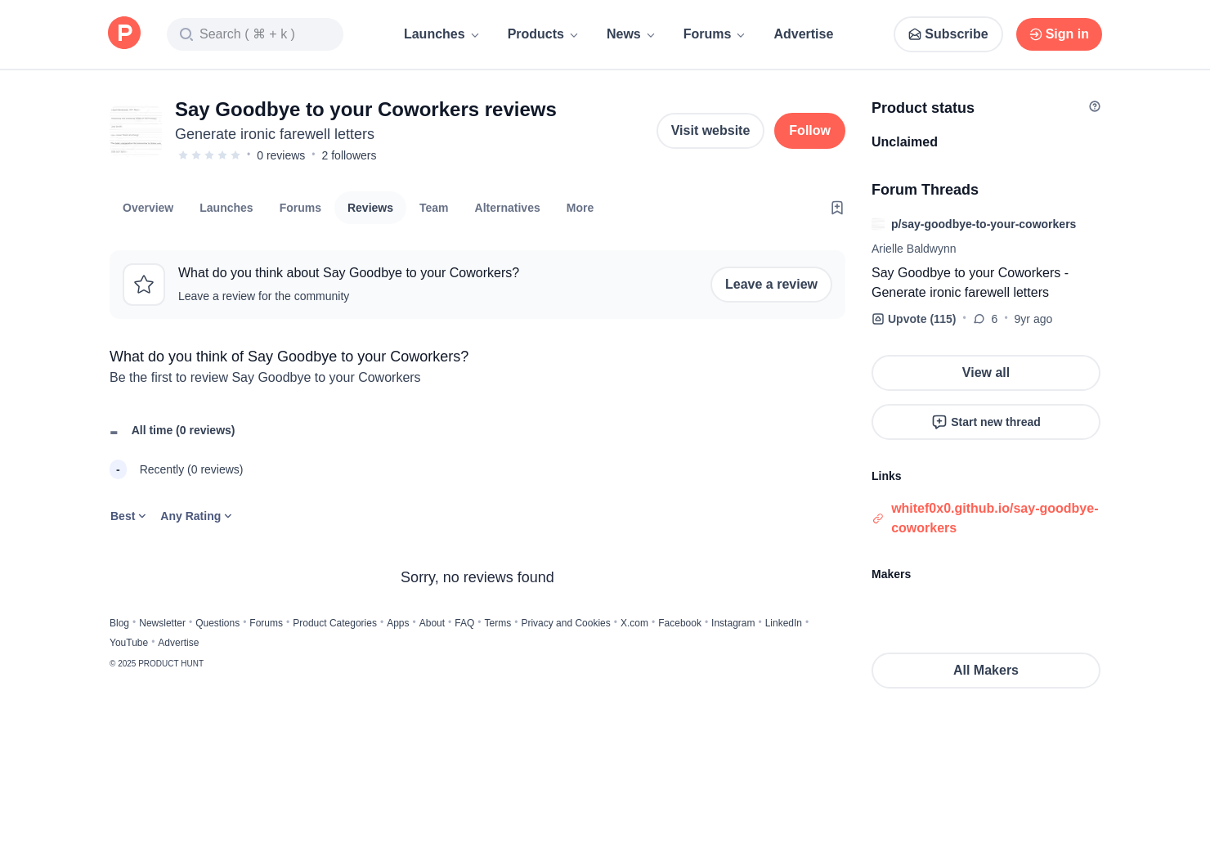The width and height of the screenshot is (1210, 848).
Task: Switch to the Team tab
Action: point(433,208)
